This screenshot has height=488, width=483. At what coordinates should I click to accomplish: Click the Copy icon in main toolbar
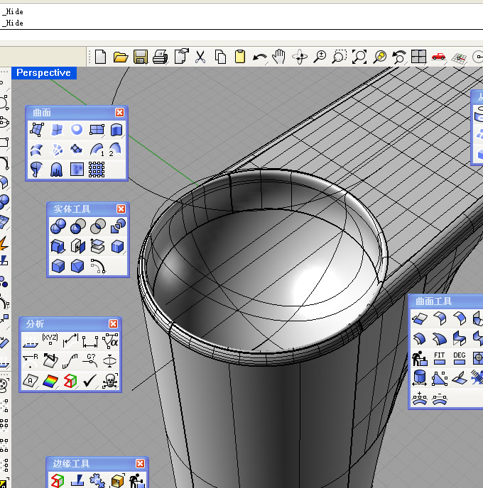tap(220, 57)
